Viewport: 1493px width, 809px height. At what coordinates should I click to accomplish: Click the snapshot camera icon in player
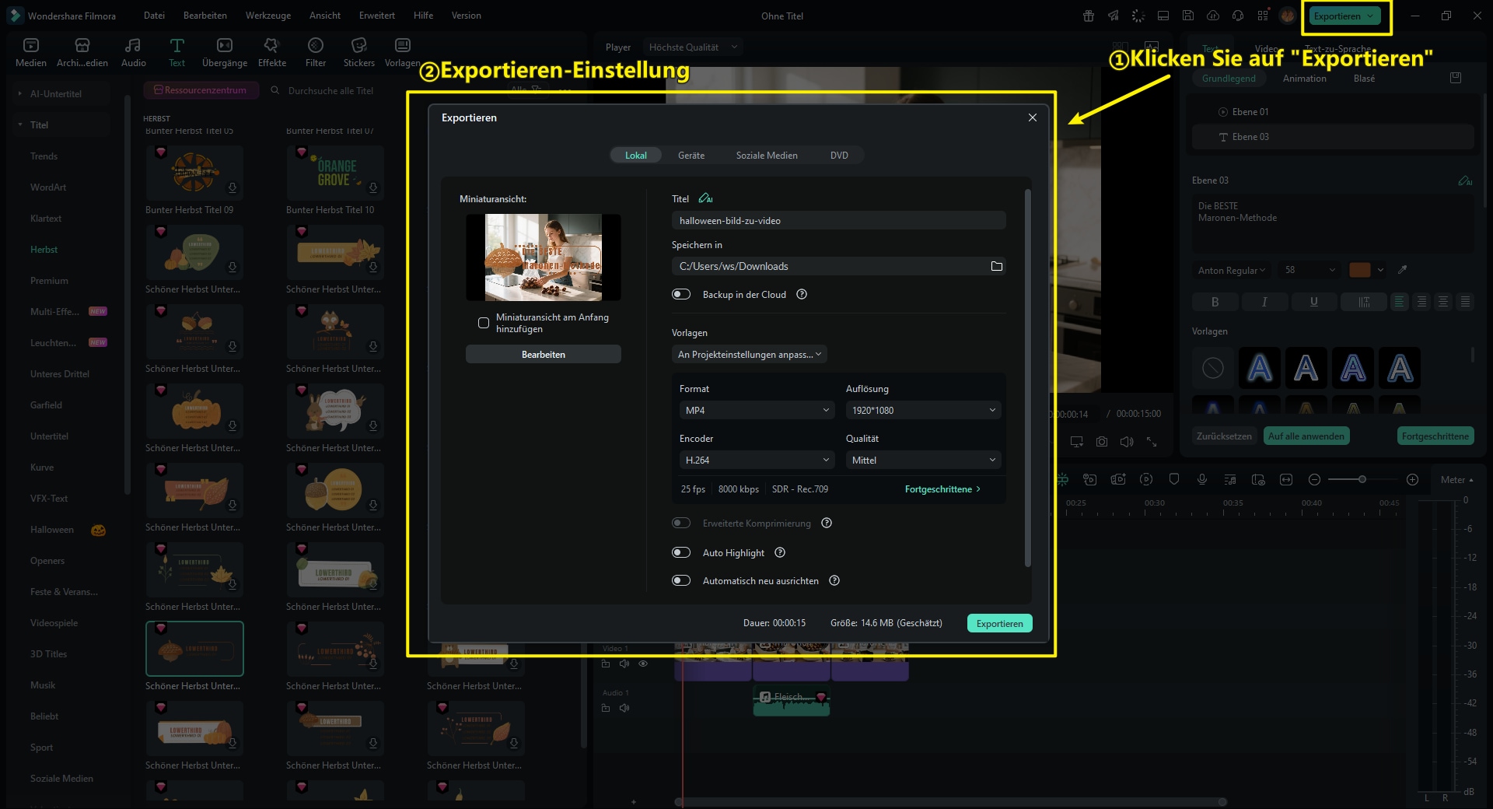(1101, 442)
